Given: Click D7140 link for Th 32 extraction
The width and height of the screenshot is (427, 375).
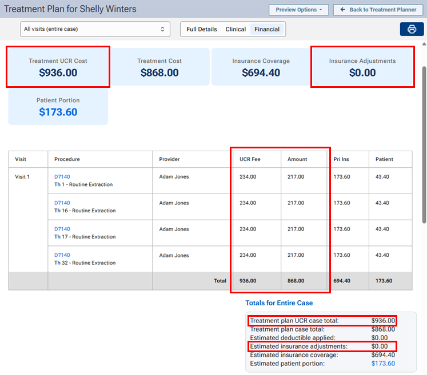Looking at the screenshot, I should pos(62,256).
